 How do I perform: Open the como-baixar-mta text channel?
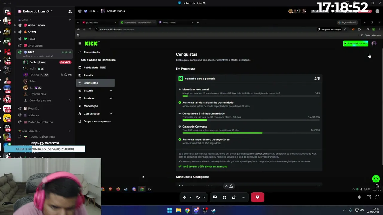(x=44, y=137)
